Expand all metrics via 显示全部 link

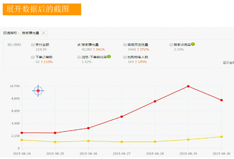(228, 63)
